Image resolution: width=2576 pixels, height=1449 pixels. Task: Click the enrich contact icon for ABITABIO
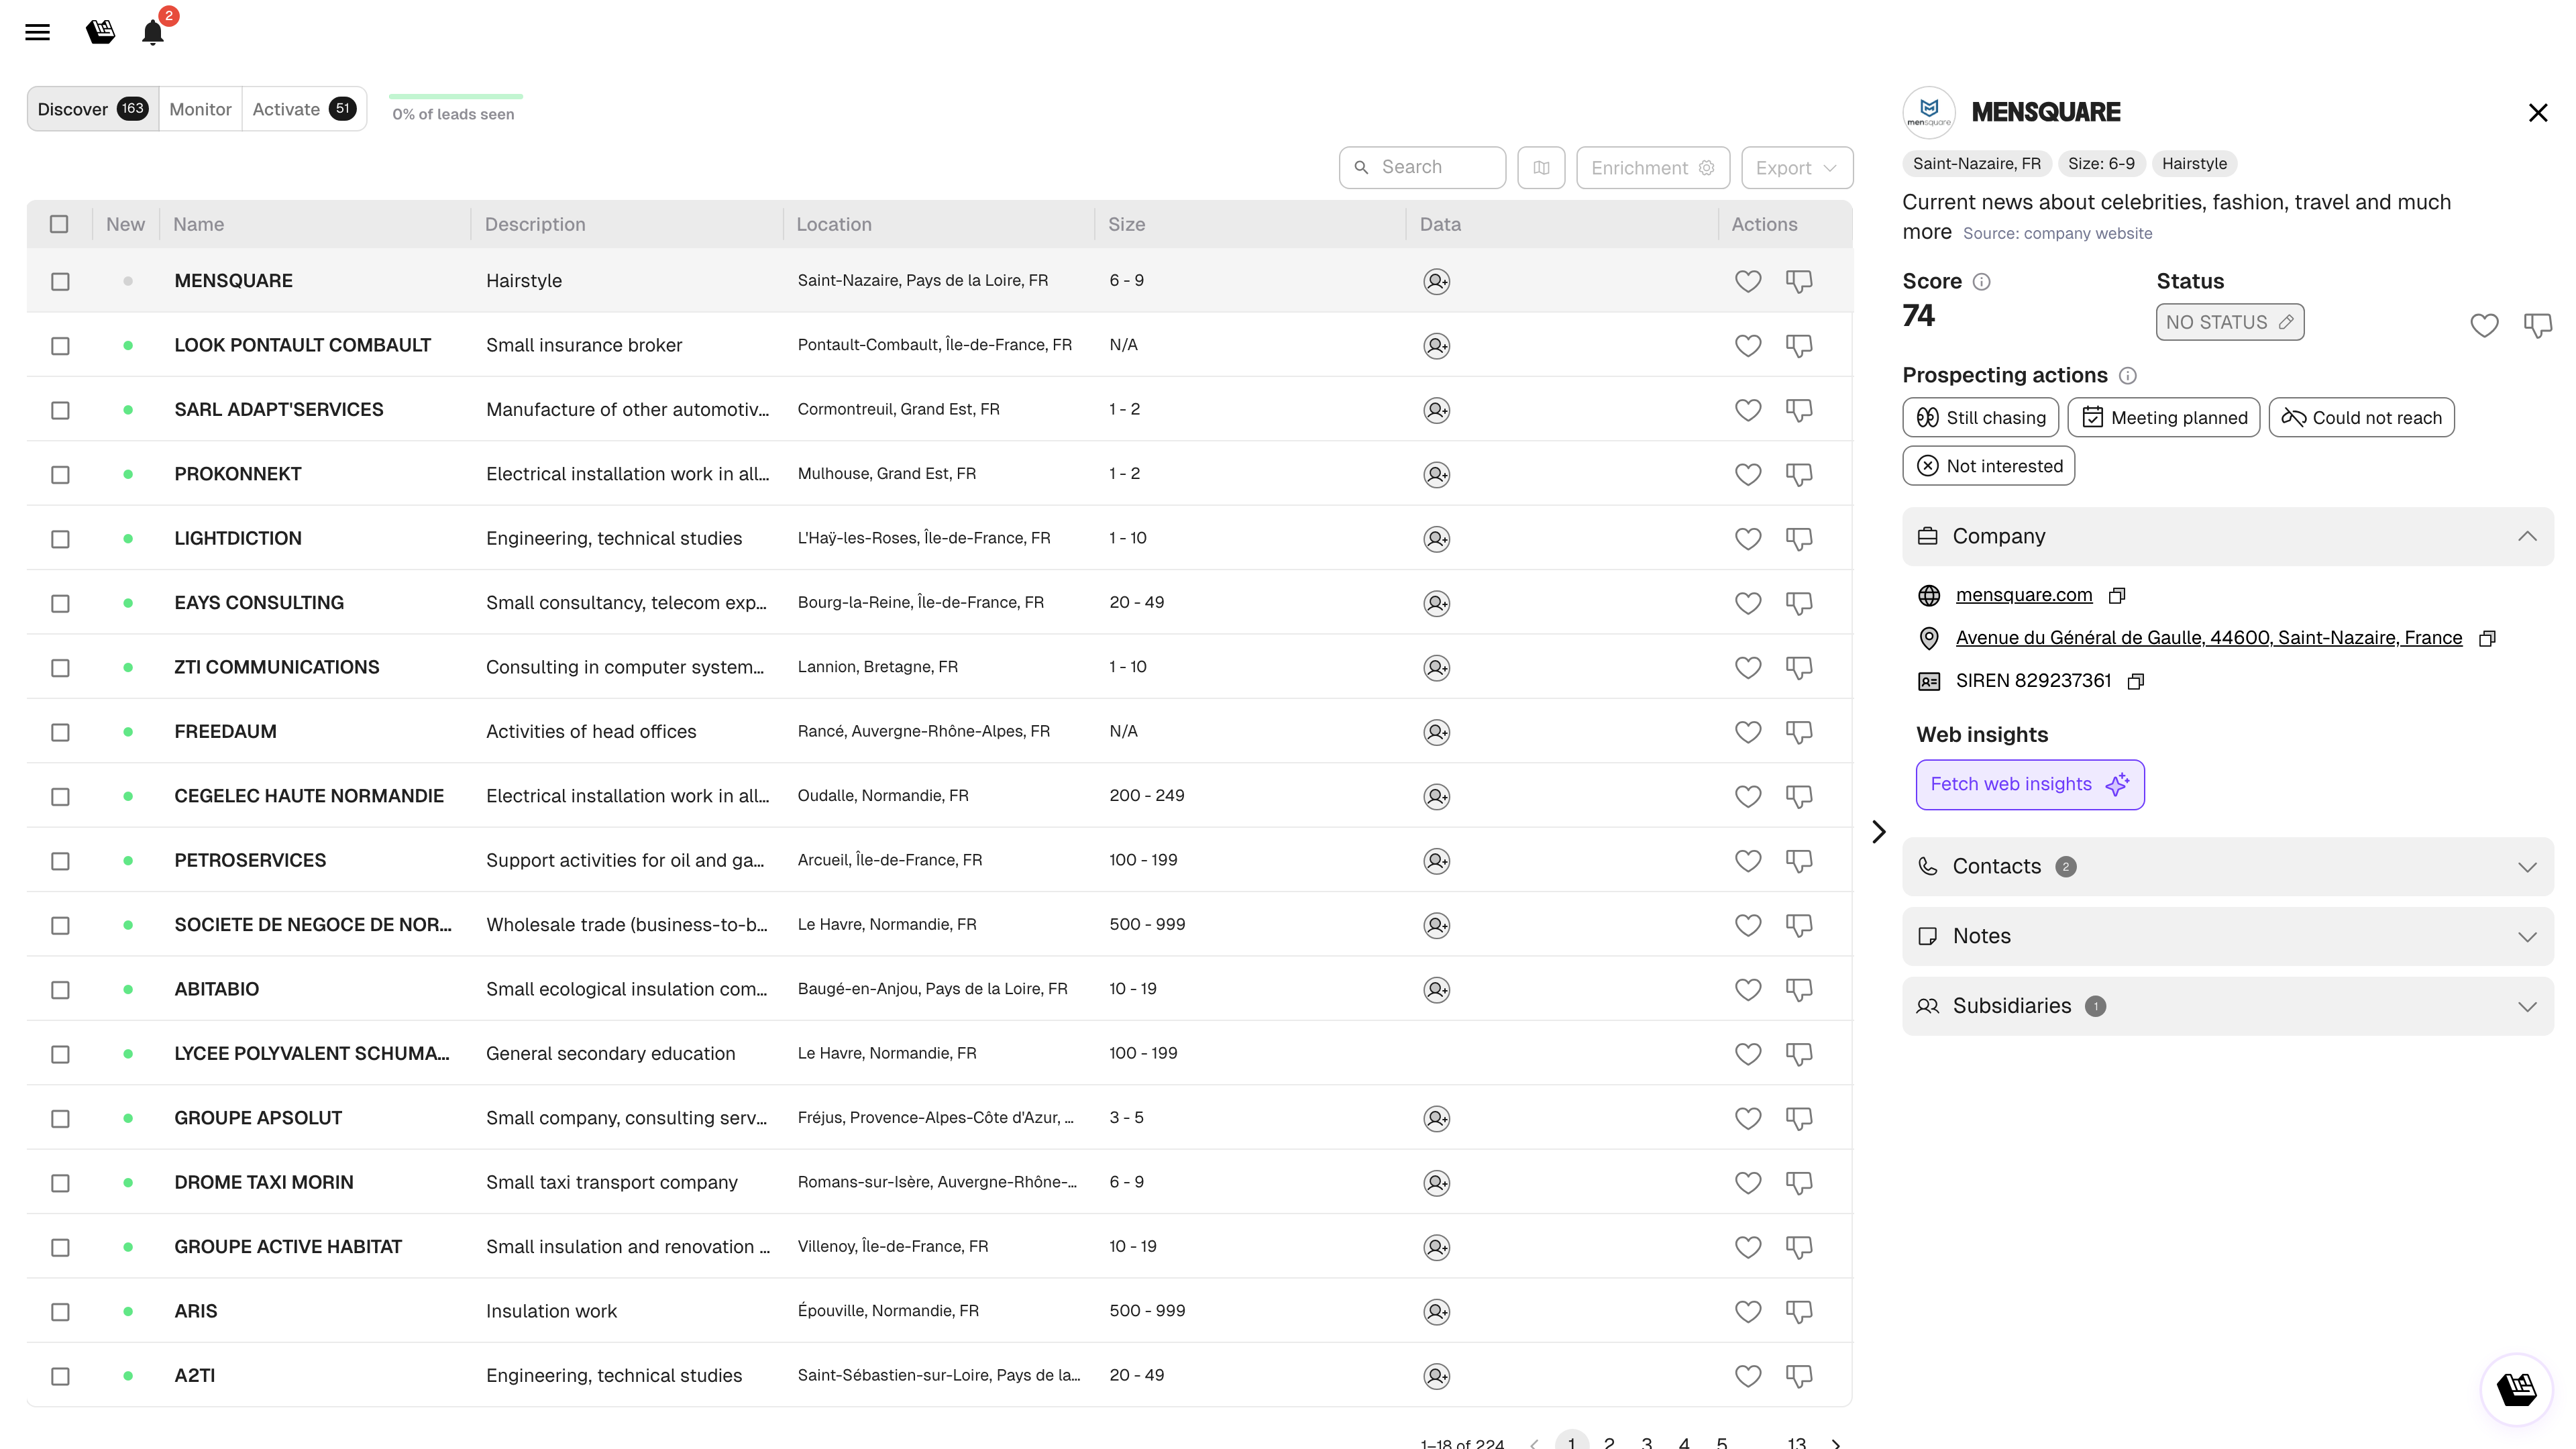(1436, 990)
